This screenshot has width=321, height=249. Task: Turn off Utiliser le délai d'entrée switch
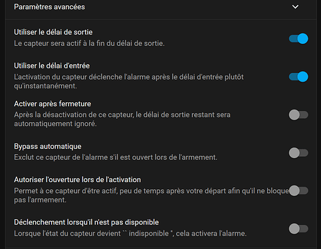(x=298, y=77)
